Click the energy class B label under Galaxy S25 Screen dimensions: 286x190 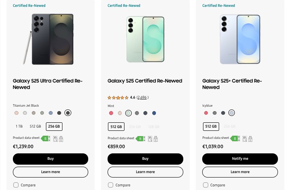tap(140, 138)
